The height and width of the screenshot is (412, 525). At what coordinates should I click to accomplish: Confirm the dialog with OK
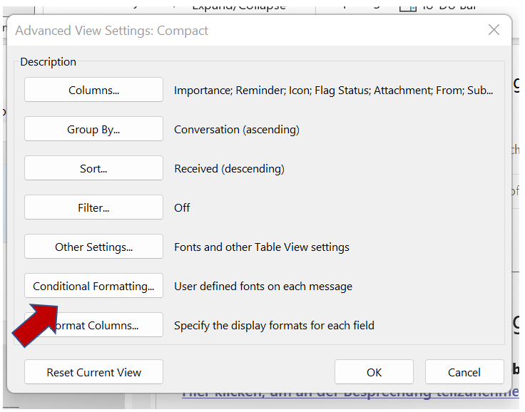pos(374,372)
